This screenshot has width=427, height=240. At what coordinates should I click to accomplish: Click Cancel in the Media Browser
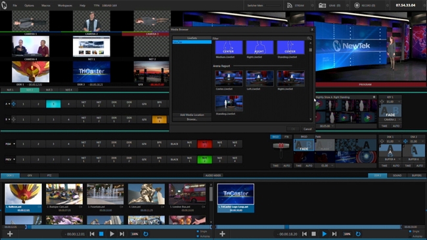click(307, 129)
